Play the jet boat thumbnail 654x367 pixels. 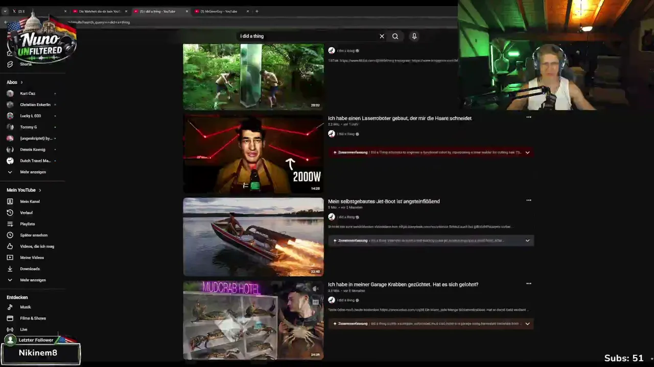(x=253, y=237)
